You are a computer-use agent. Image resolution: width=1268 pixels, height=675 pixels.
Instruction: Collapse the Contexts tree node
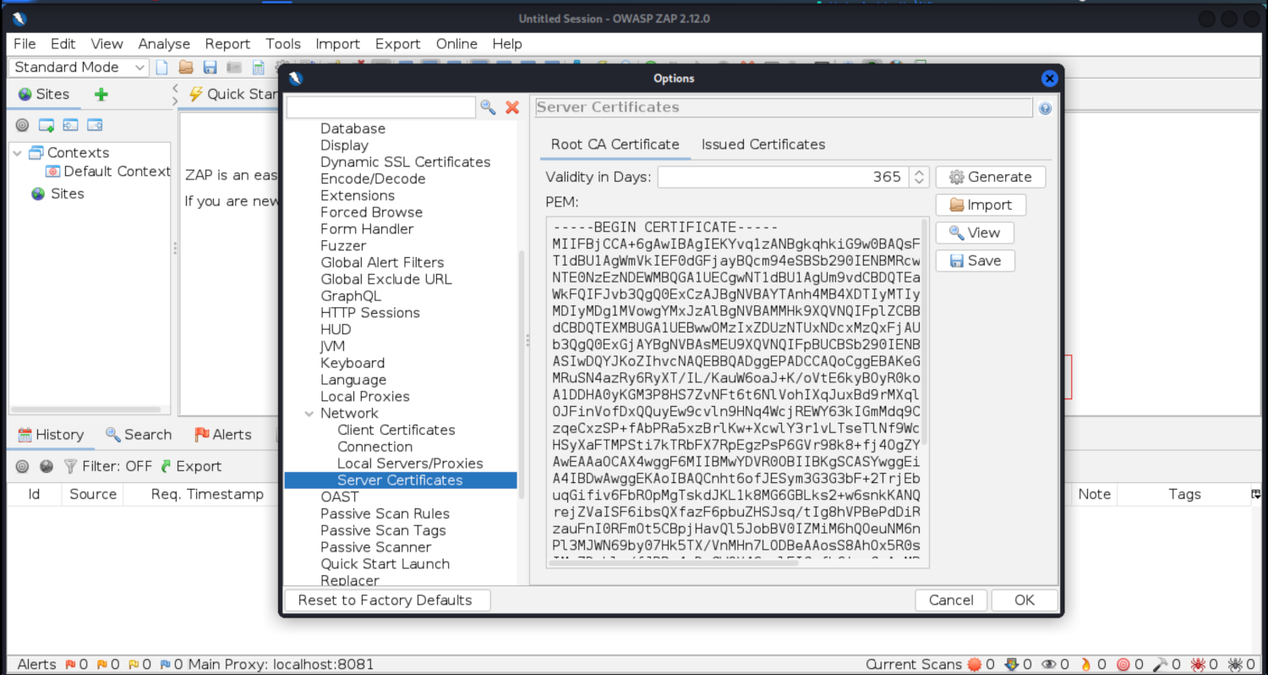pyautogui.click(x=17, y=153)
